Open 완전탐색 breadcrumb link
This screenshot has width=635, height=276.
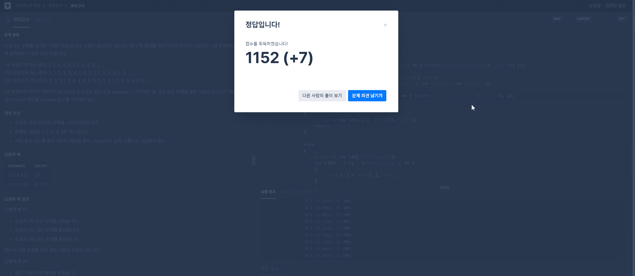point(55,5)
